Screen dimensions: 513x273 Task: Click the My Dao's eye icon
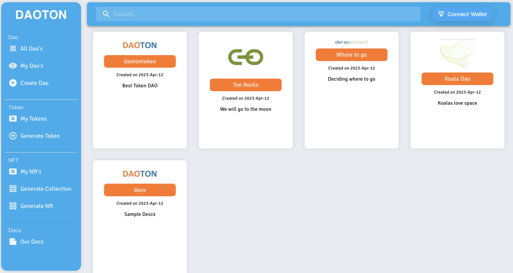[x=13, y=66]
